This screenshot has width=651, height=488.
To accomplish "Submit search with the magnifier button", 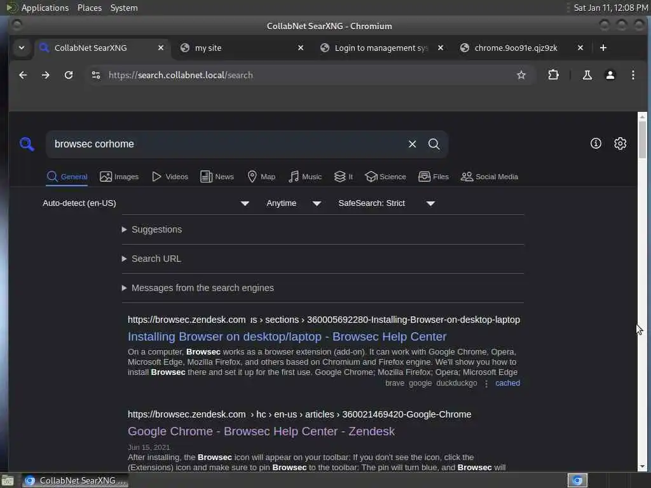I will point(434,144).
